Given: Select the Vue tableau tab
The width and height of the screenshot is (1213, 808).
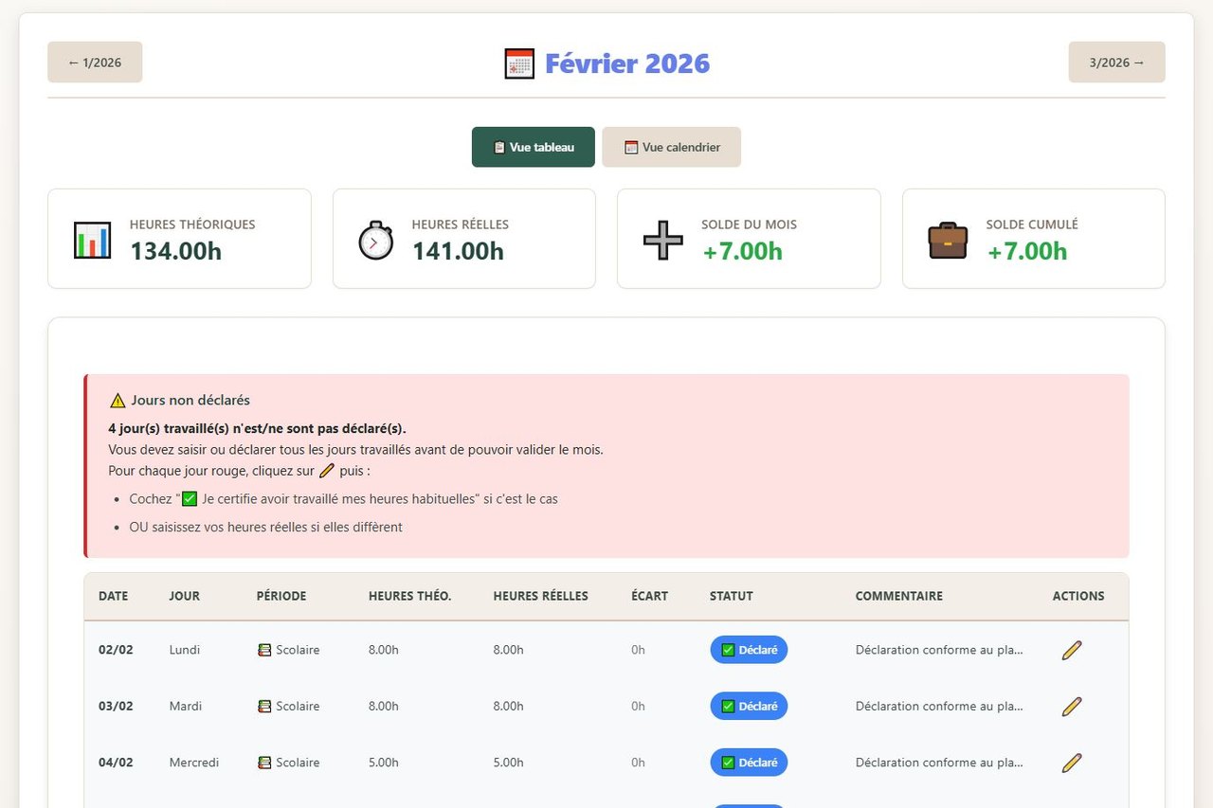Looking at the screenshot, I should 534,147.
